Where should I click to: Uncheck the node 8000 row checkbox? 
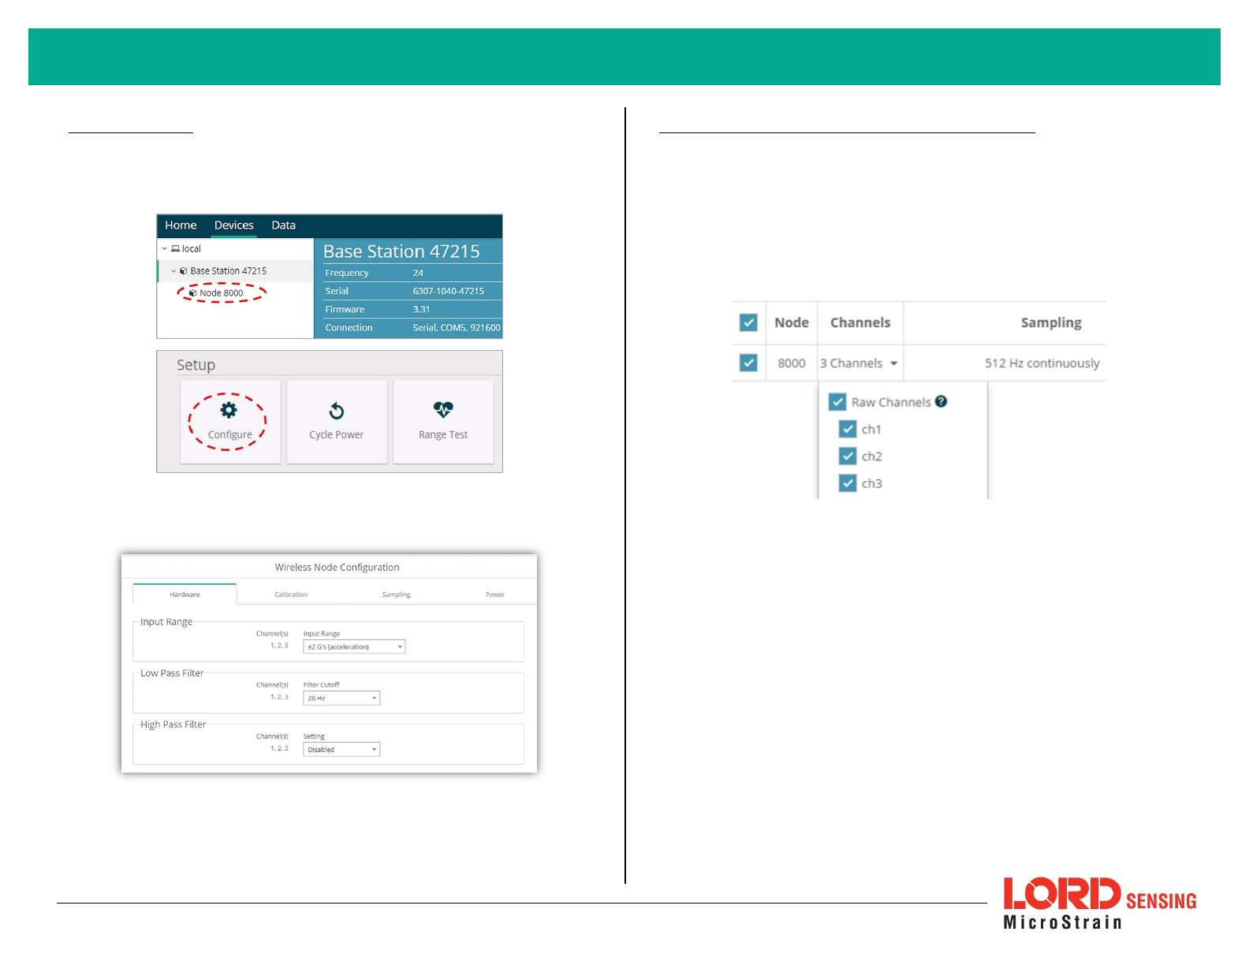[x=748, y=363]
